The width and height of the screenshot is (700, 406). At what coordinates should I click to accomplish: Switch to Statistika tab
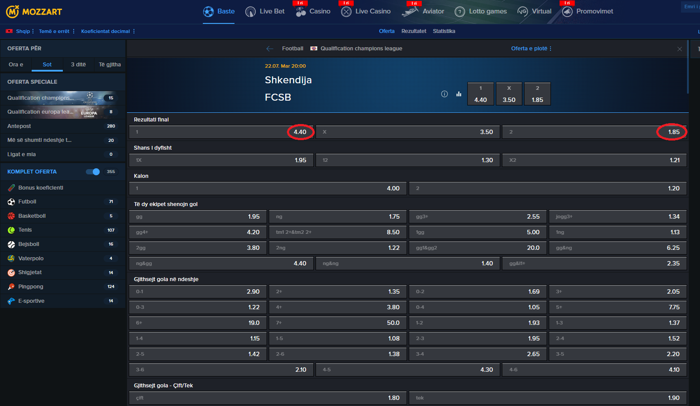(444, 31)
